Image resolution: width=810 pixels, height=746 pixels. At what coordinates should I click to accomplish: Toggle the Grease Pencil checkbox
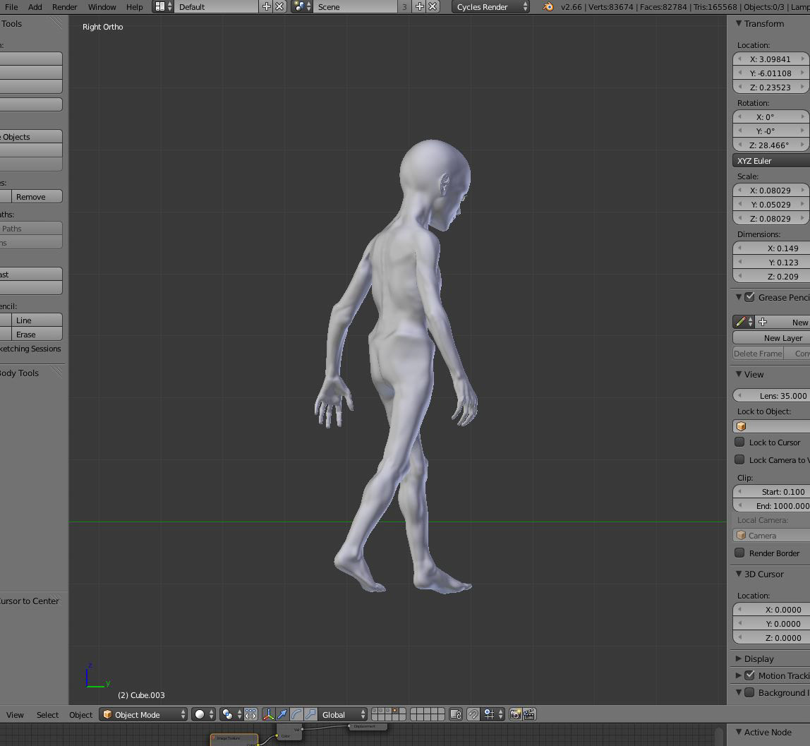pyautogui.click(x=749, y=297)
